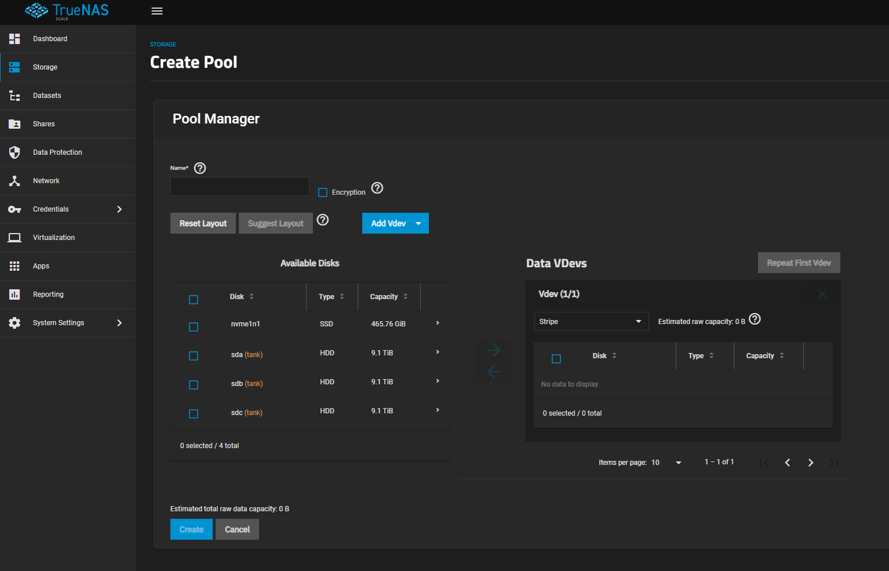This screenshot has height=571, width=889.
Task: Open Virtualization from the sidebar
Action: point(68,238)
